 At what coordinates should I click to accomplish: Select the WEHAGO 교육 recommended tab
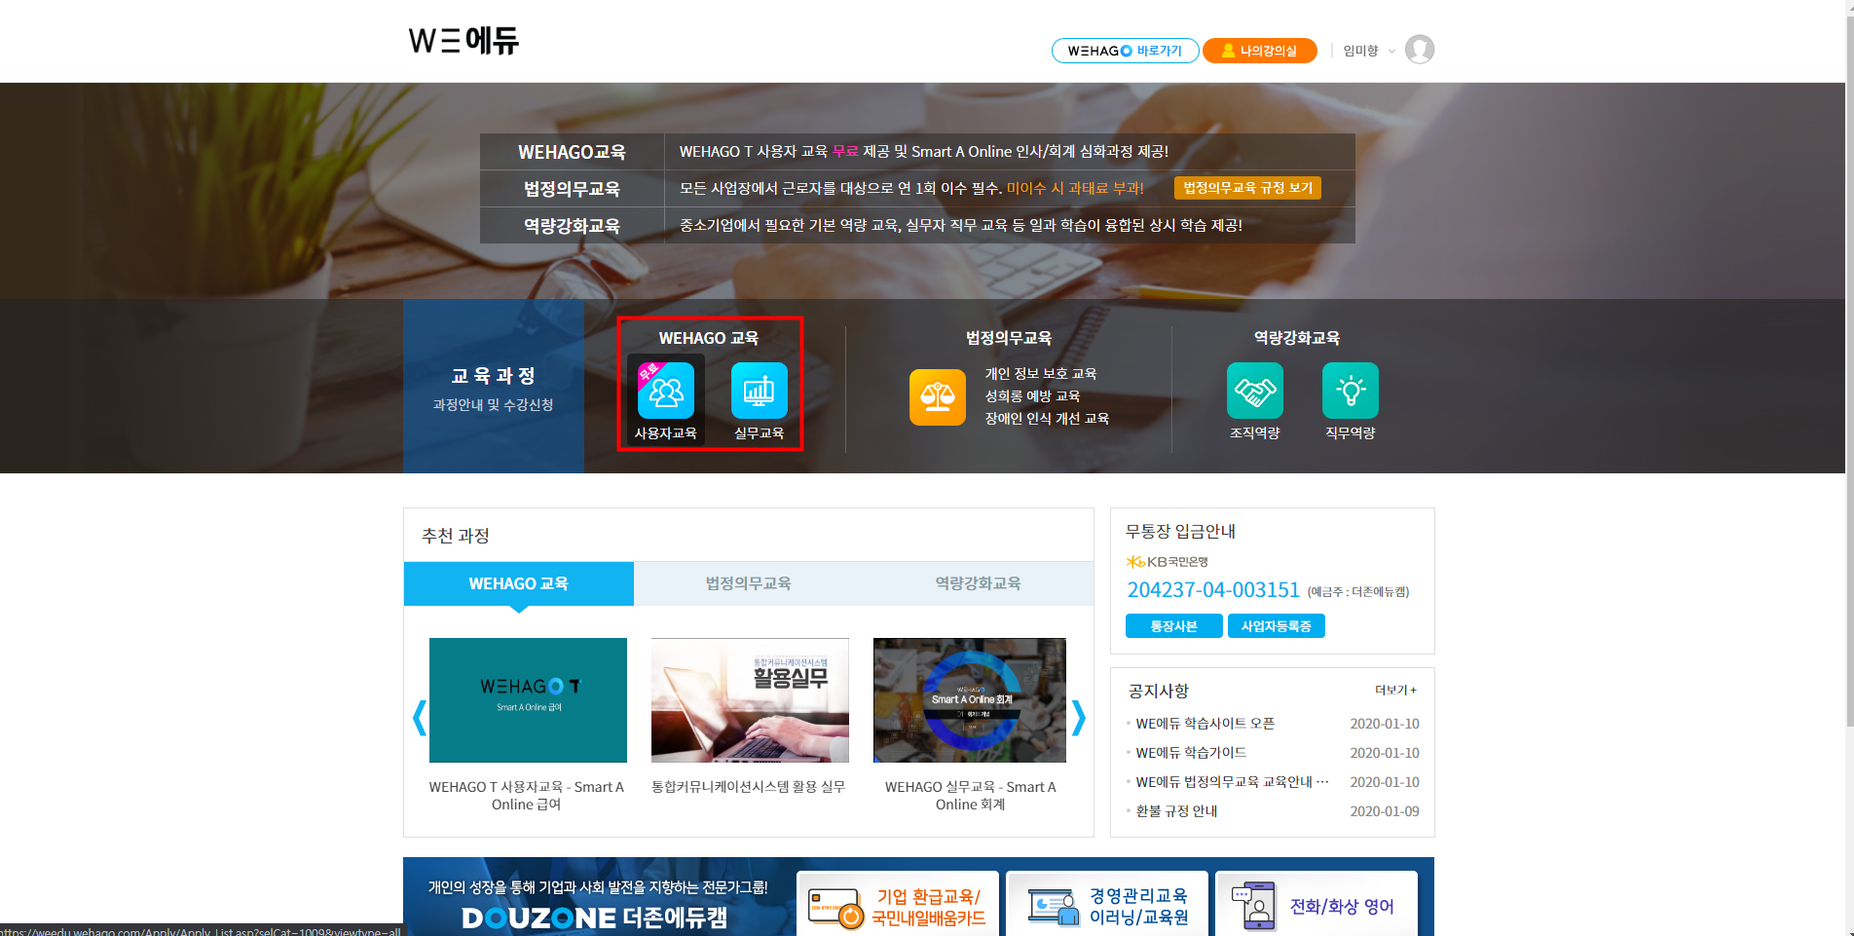(518, 583)
